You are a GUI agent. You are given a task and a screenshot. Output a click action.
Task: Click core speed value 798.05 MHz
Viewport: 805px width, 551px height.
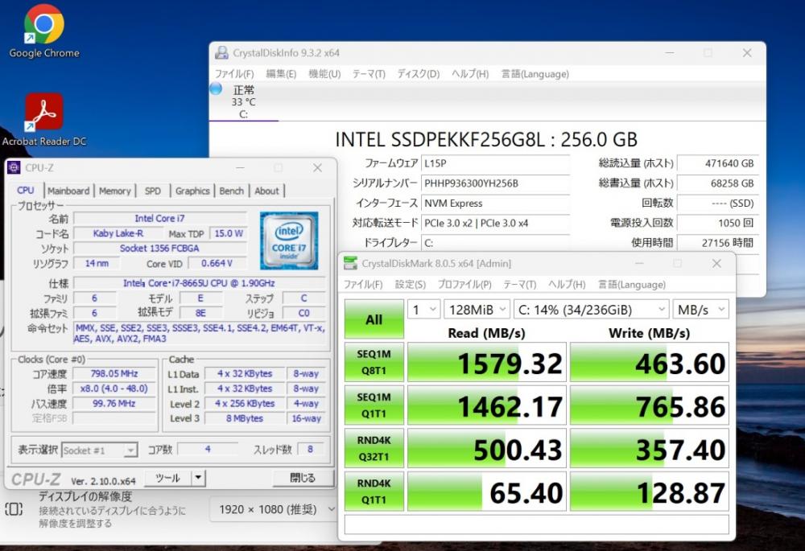[x=114, y=374]
